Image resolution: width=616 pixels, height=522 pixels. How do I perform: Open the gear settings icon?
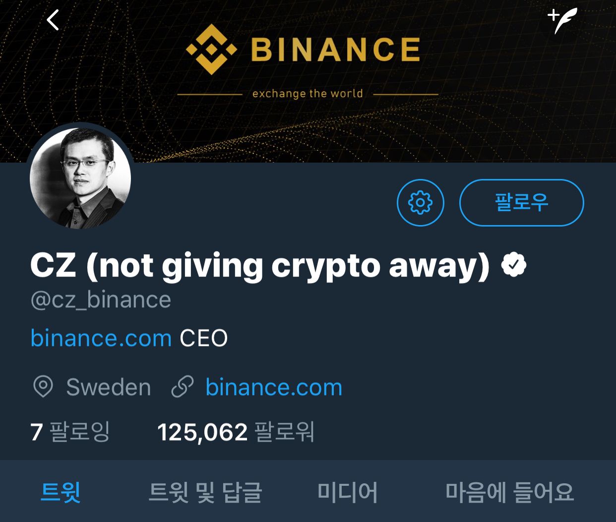pyautogui.click(x=420, y=202)
